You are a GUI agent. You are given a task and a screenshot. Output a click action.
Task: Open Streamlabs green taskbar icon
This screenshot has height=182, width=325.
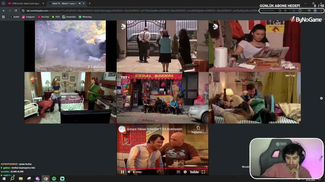tap(62, 179)
